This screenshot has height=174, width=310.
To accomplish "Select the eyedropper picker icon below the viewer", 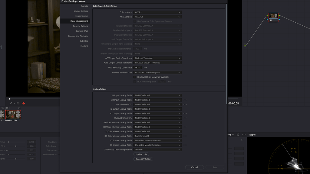I will pyautogui.click(x=11, y=103).
